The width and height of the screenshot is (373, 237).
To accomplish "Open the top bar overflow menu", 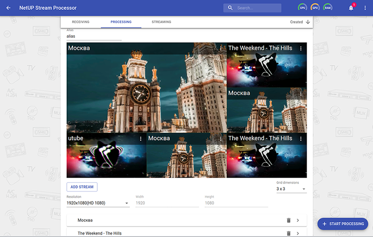I will 365,8.
